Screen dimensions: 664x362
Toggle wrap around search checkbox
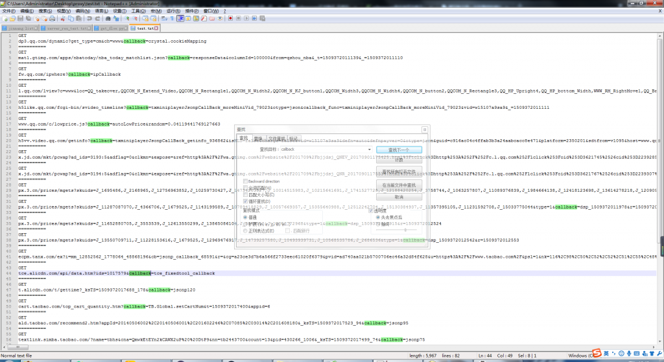[x=245, y=201]
